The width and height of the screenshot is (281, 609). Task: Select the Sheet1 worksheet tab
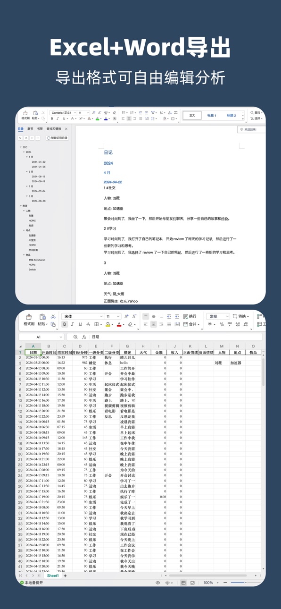coord(53,575)
